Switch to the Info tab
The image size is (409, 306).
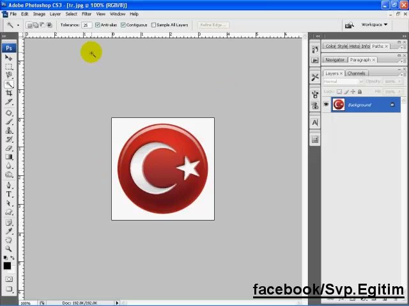(x=365, y=47)
